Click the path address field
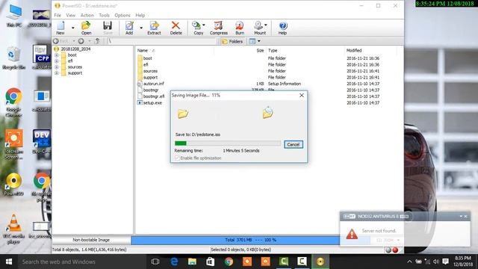 (x=163, y=41)
